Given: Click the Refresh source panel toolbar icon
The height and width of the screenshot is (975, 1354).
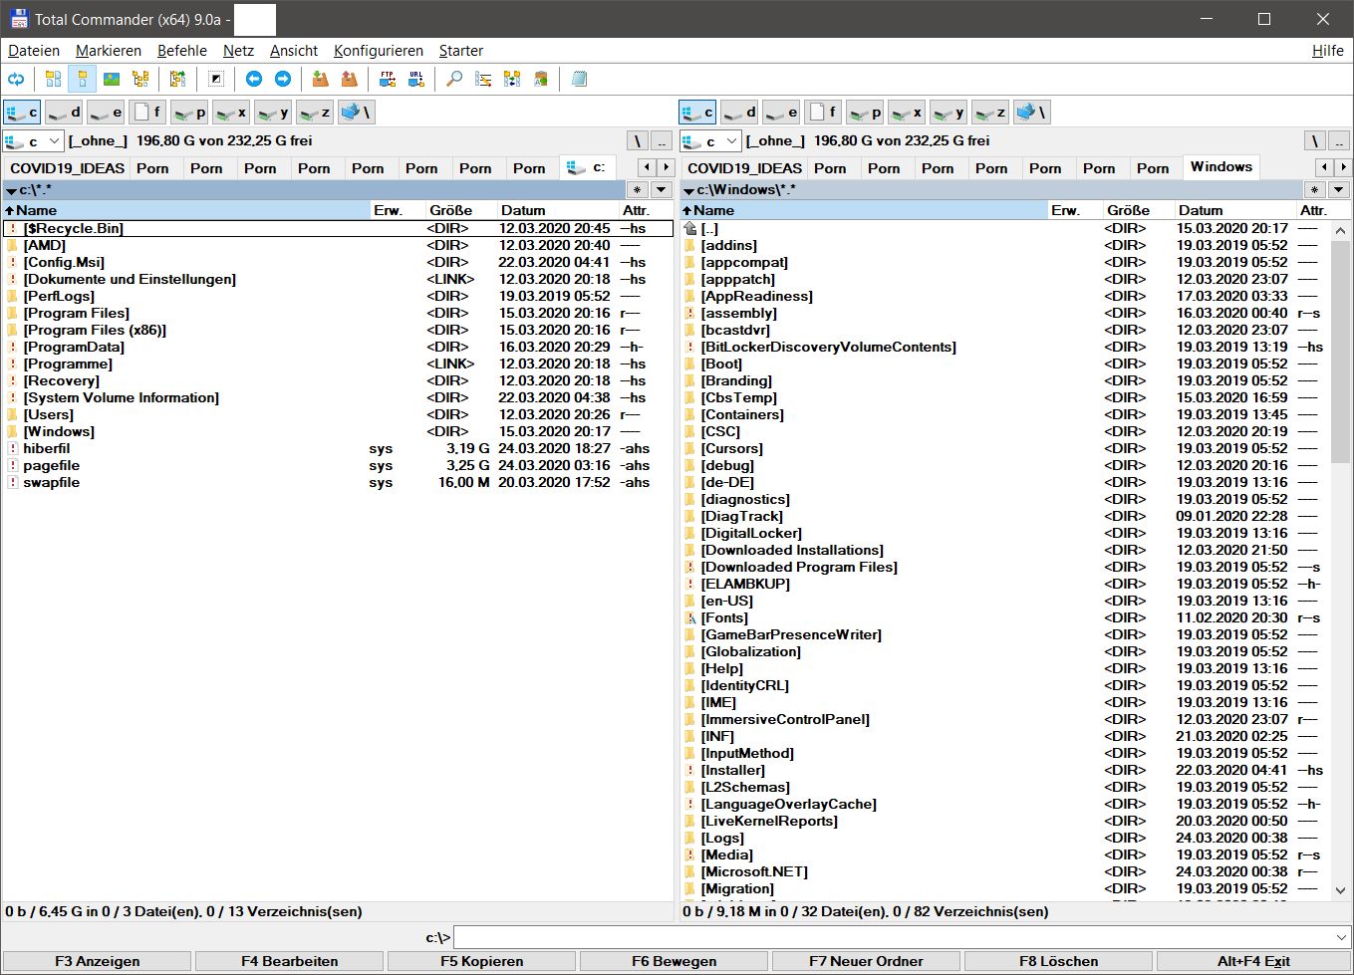Looking at the screenshot, I should pyautogui.click(x=16, y=79).
